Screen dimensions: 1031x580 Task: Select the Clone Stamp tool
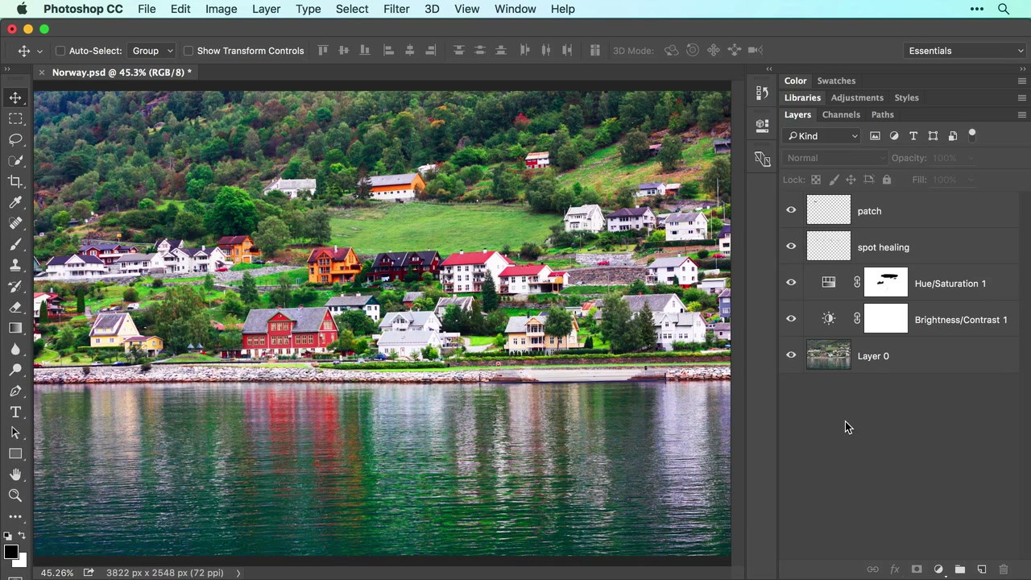(x=15, y=265)
